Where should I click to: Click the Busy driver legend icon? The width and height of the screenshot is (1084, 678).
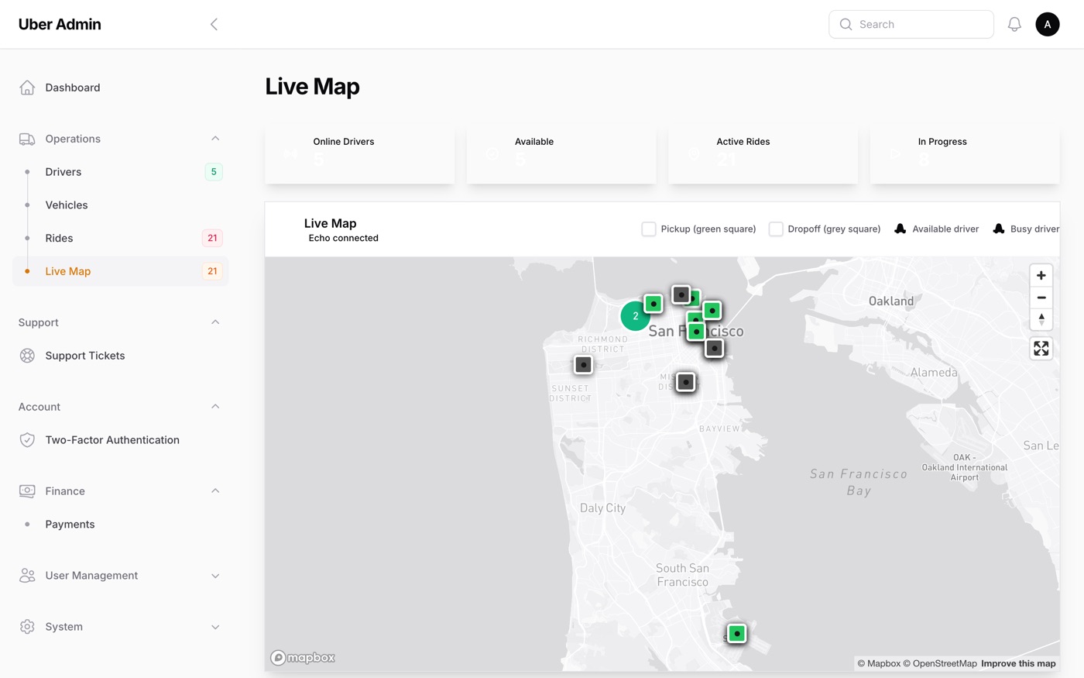coord(999,229)
